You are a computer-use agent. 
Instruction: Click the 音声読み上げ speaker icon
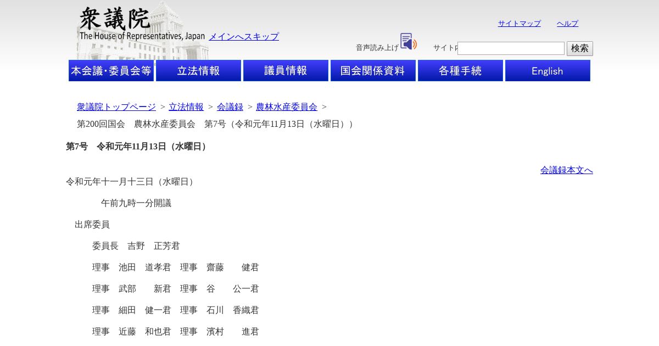pos(409,42)
